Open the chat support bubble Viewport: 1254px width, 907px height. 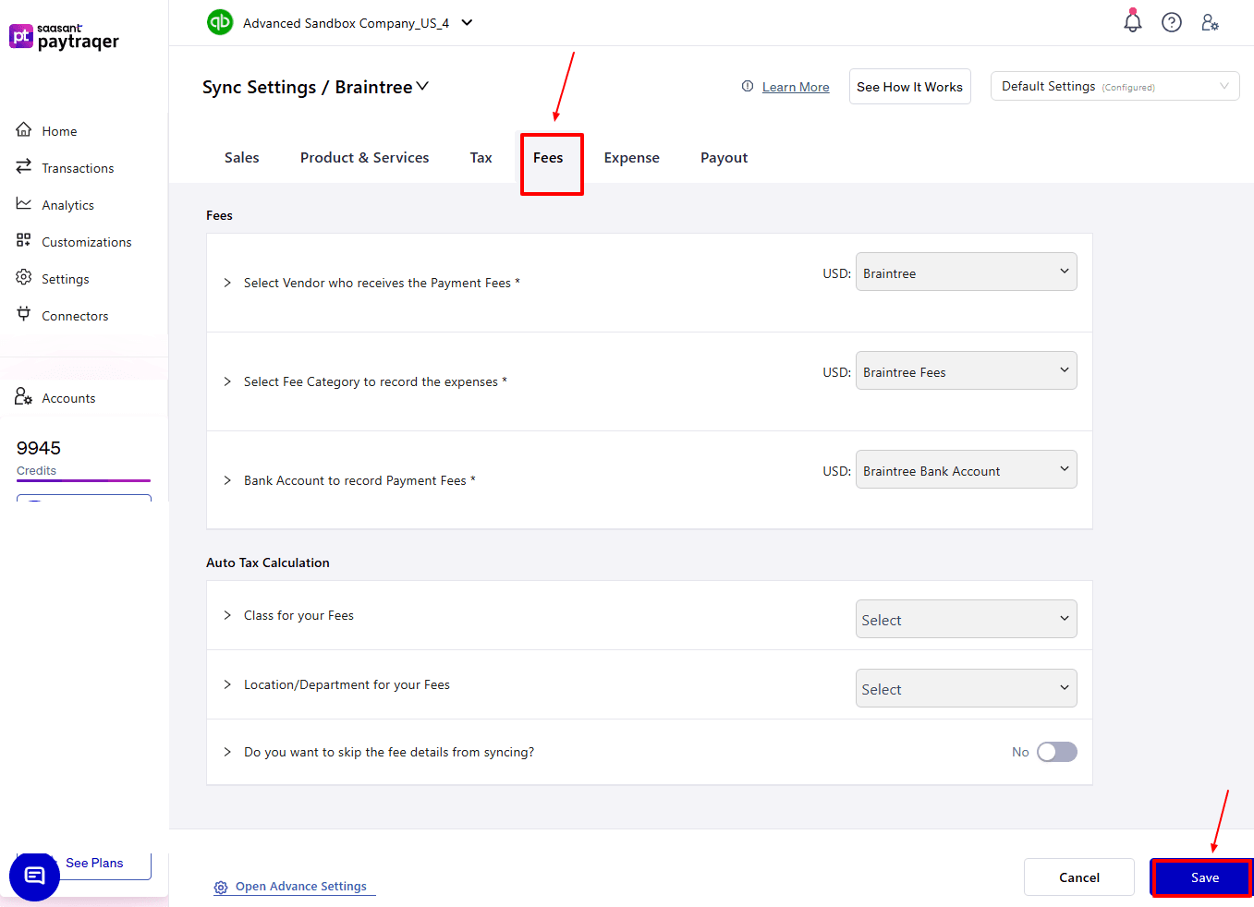pos(34,876)
